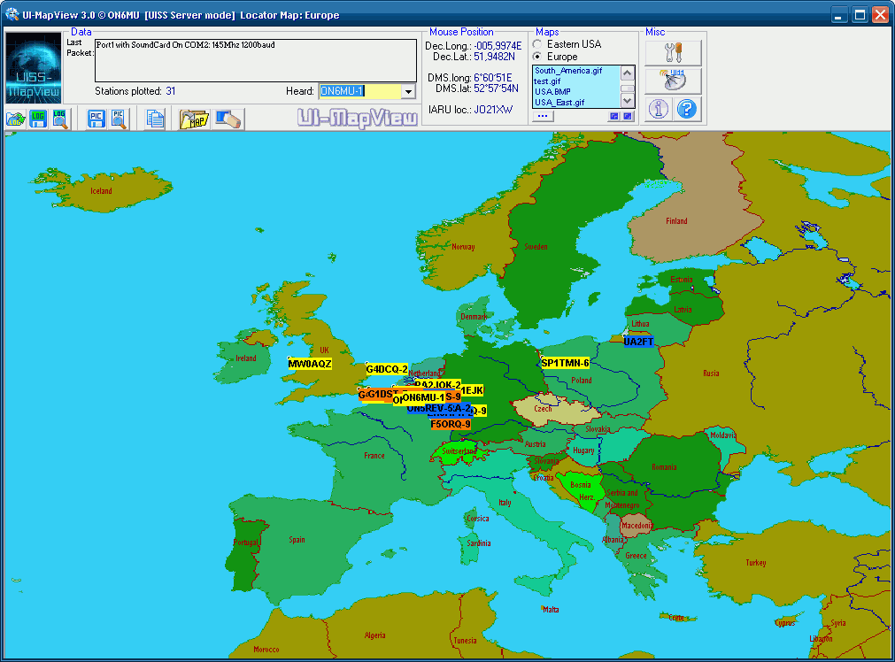Screen dimensions: 895x662
Task: Click the search log magnifier icon
Action: pos(60,119)
